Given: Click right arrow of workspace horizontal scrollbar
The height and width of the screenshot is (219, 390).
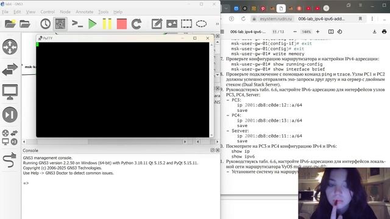Looking at the screenshot, I should pos(185,142).
